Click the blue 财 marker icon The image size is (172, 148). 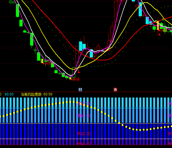tap(80, 90)
